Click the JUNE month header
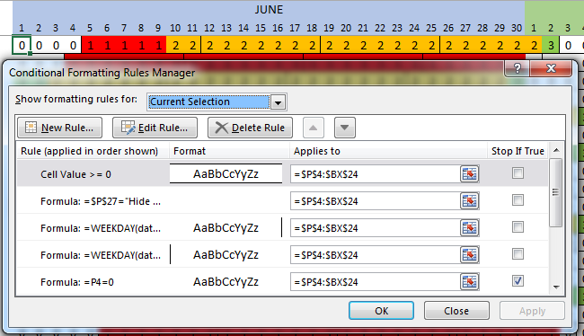 (x=269, y=10)
